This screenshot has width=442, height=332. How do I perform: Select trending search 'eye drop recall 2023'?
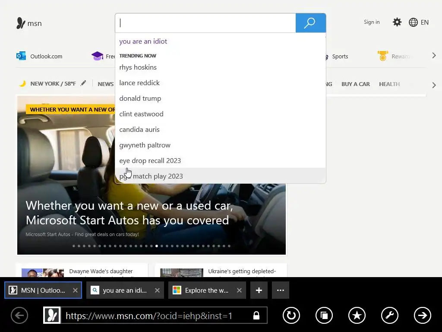coord(221,160)
